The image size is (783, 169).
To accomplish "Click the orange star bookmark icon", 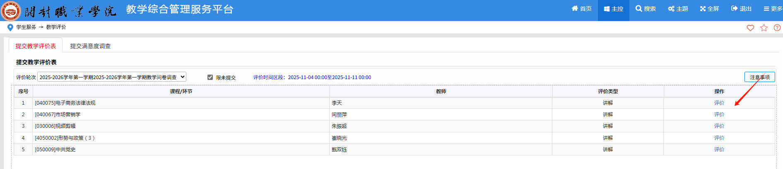I will [764, 28].
